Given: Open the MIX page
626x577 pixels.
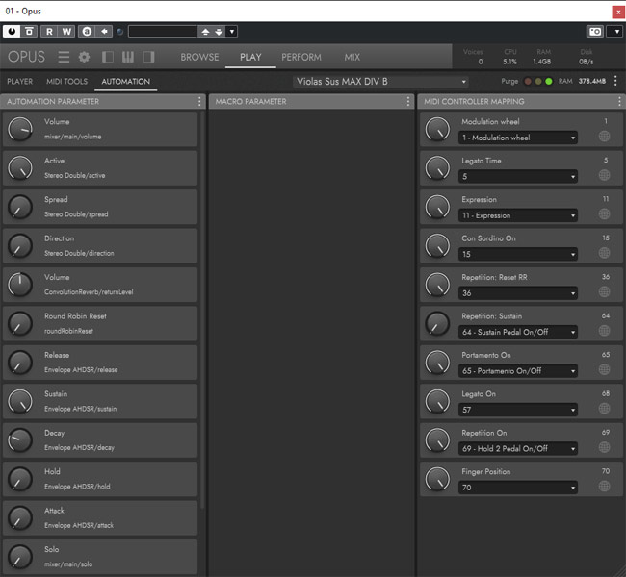Looking at the screenshot, I should (352, 57).
